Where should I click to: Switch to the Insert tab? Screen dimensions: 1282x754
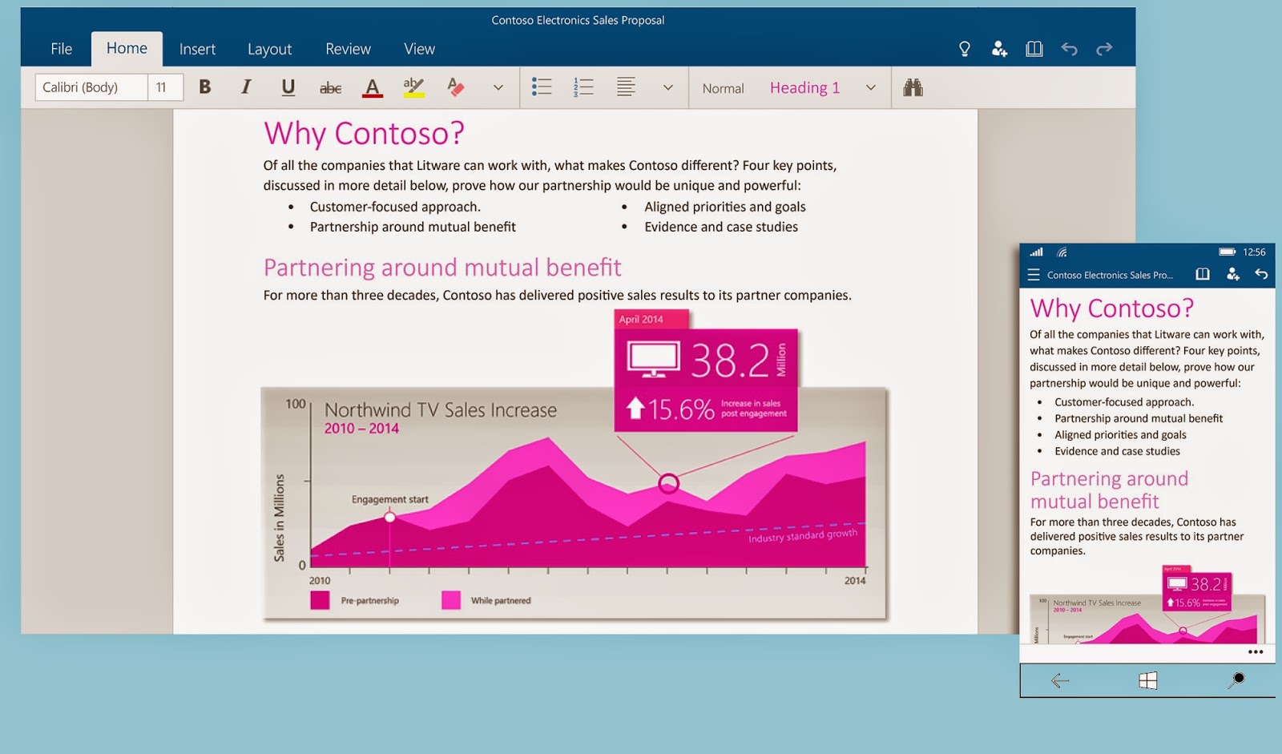(197, 49)
